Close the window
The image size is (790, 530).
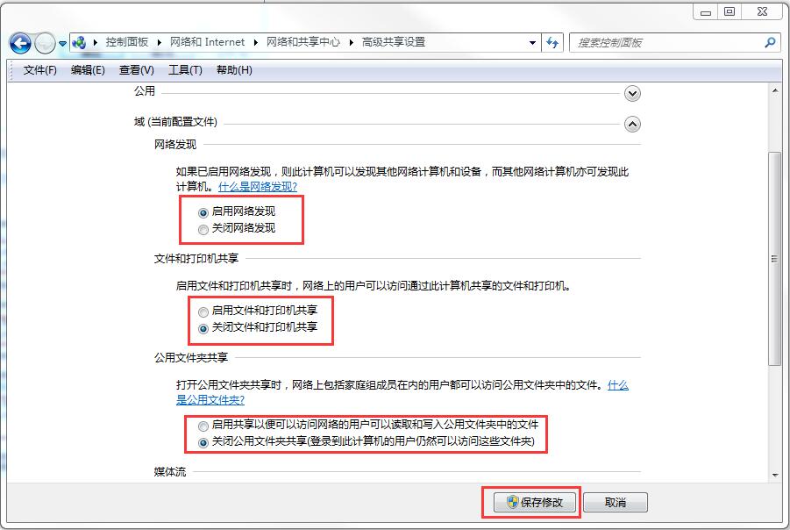tap(762, 12)
